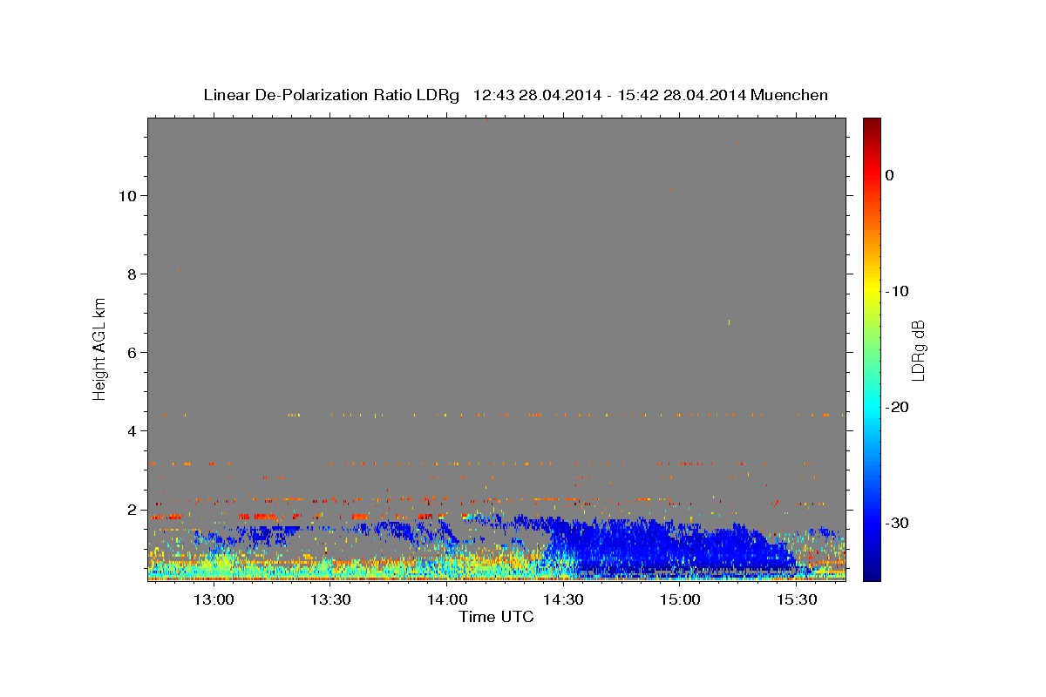Image resolution: width=1046 pixels, height=697 pixels.
Task: Click the height tick label 6
Action: 131,352
